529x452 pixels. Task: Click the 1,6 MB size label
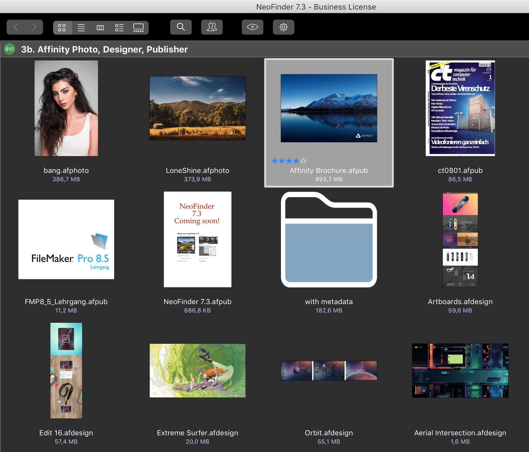coord(460,441)
